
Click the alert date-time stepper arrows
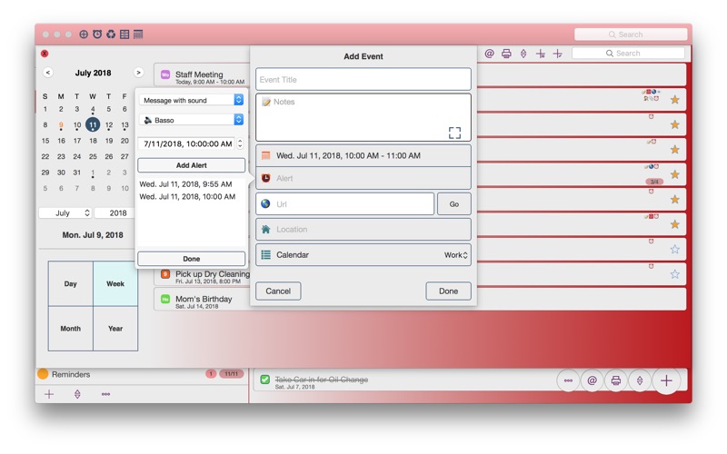pos(240,144)
